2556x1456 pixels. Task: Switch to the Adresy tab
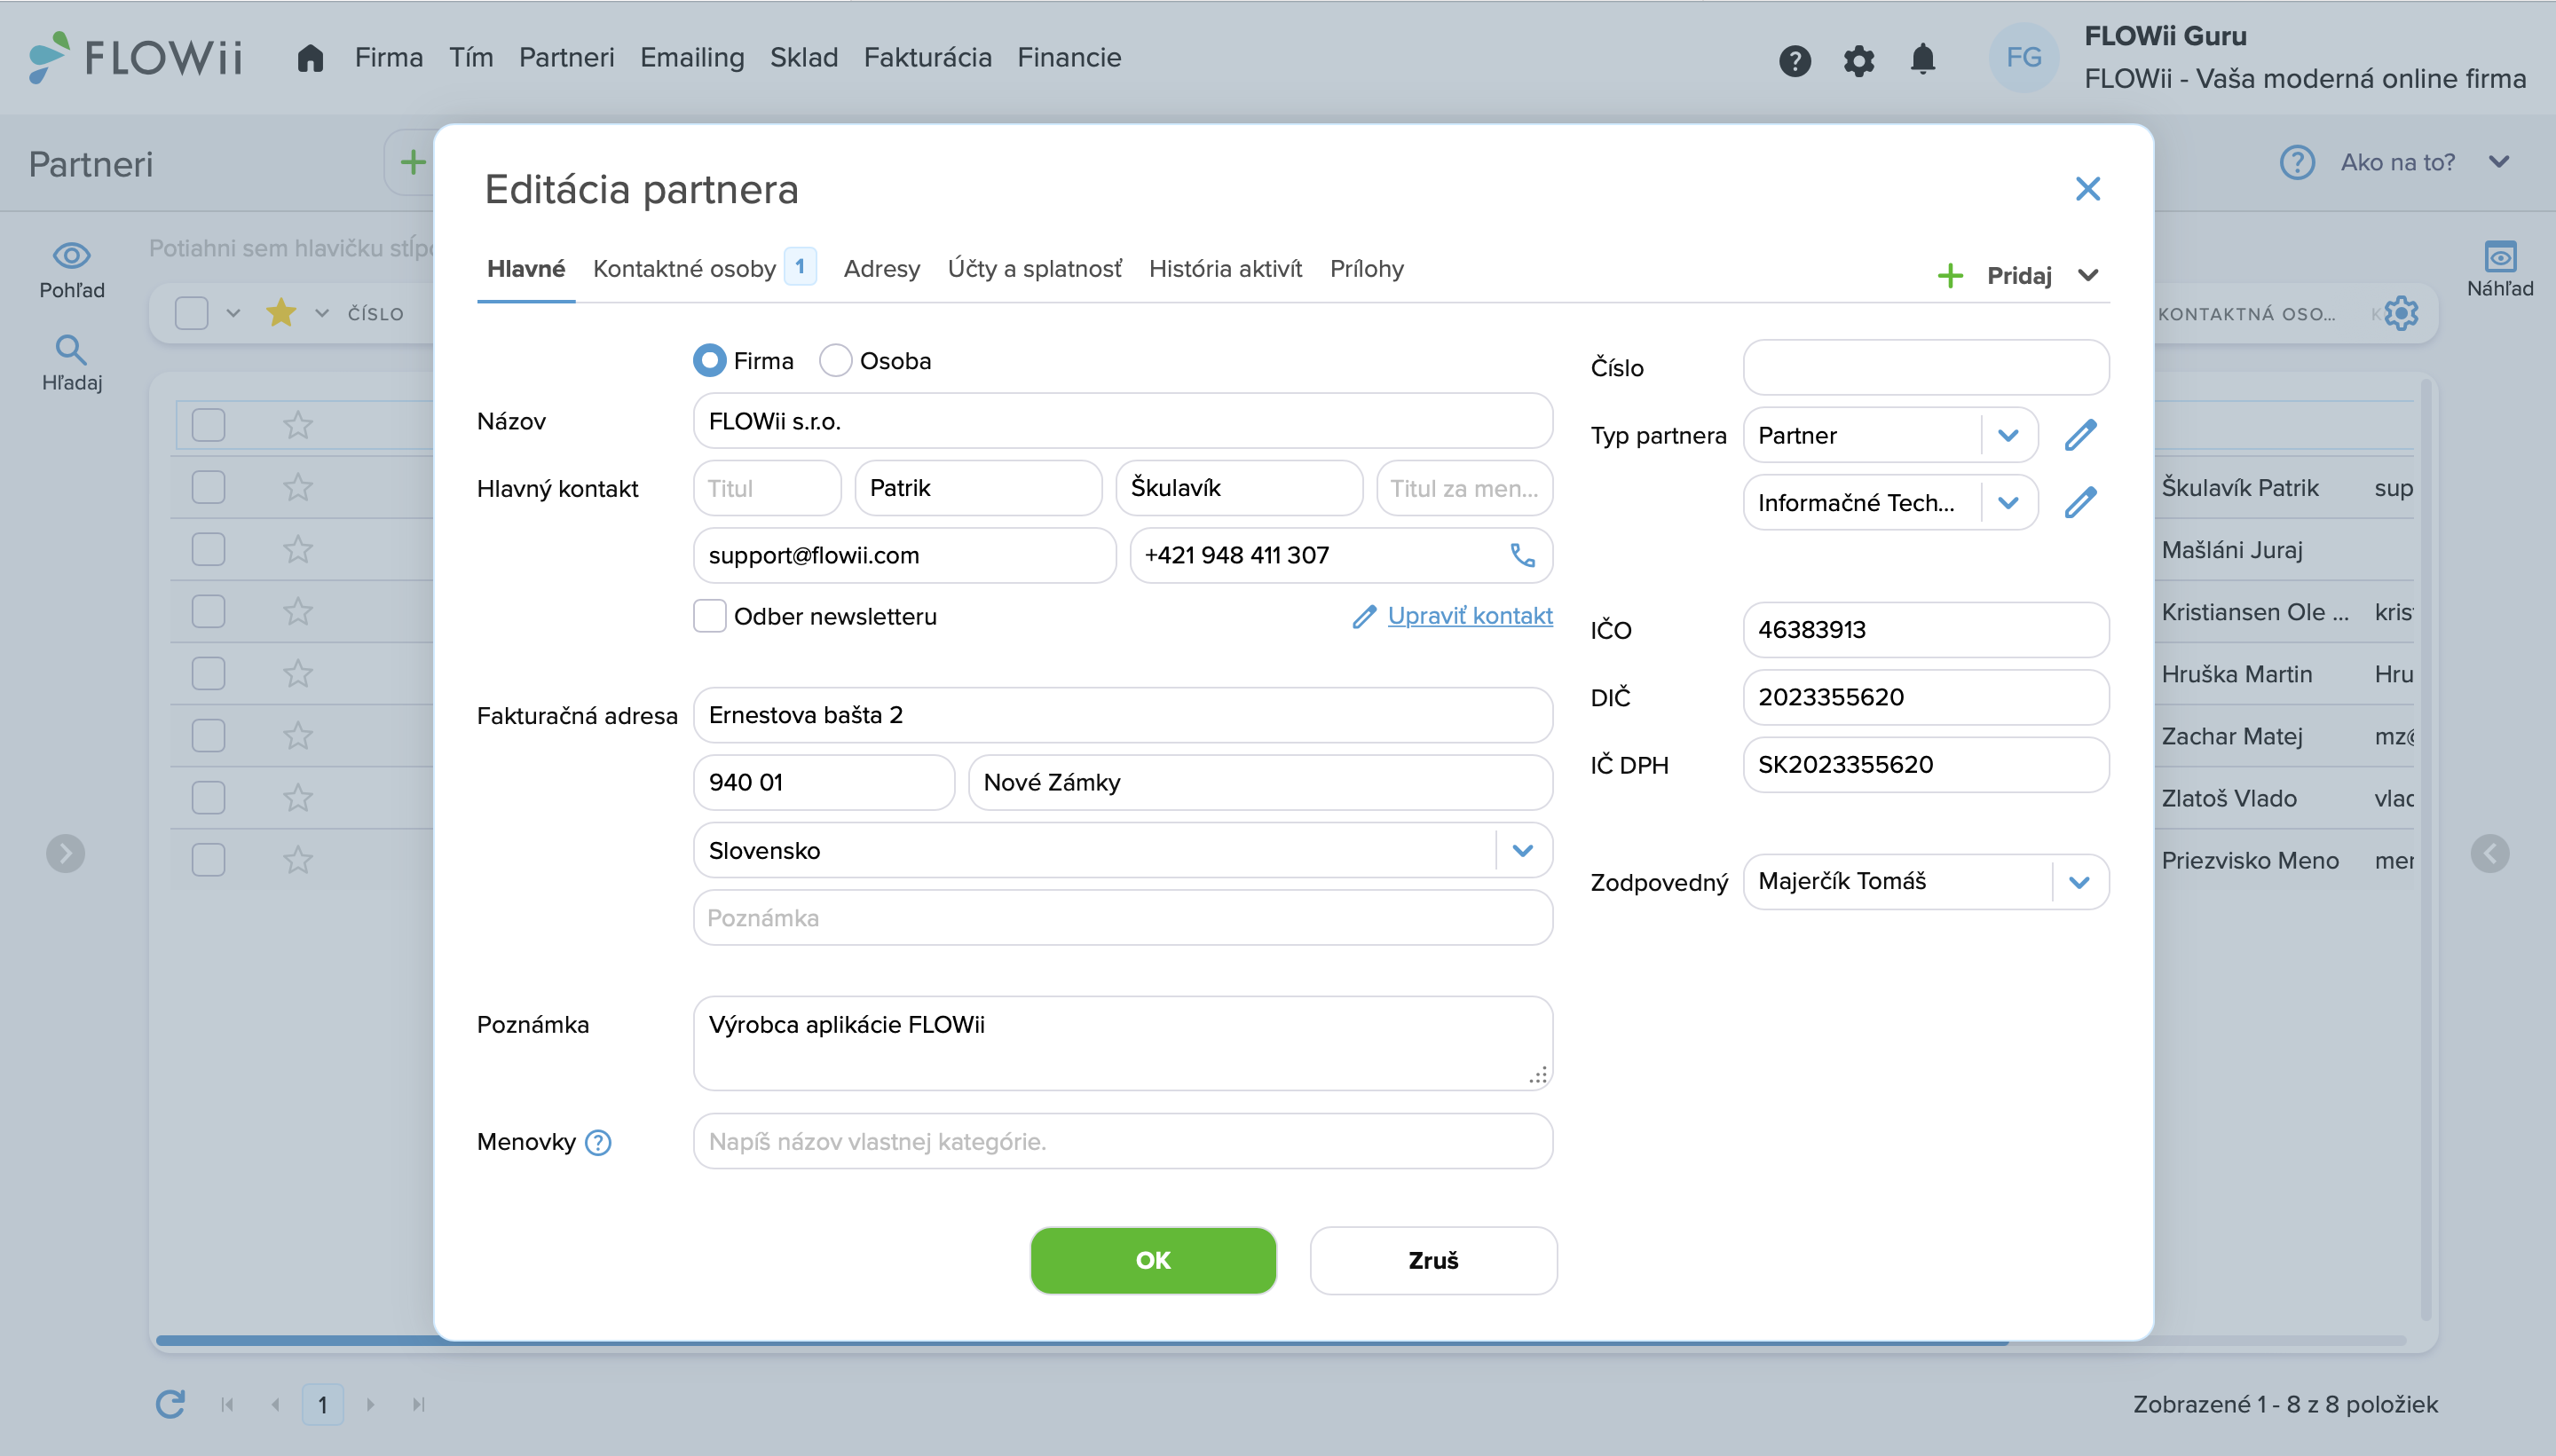881,268
